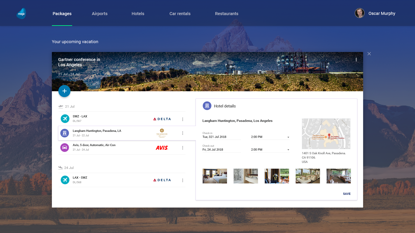415x233 pixels.
Task: Switch to the Restaurants tab
Action: (226, 13)
